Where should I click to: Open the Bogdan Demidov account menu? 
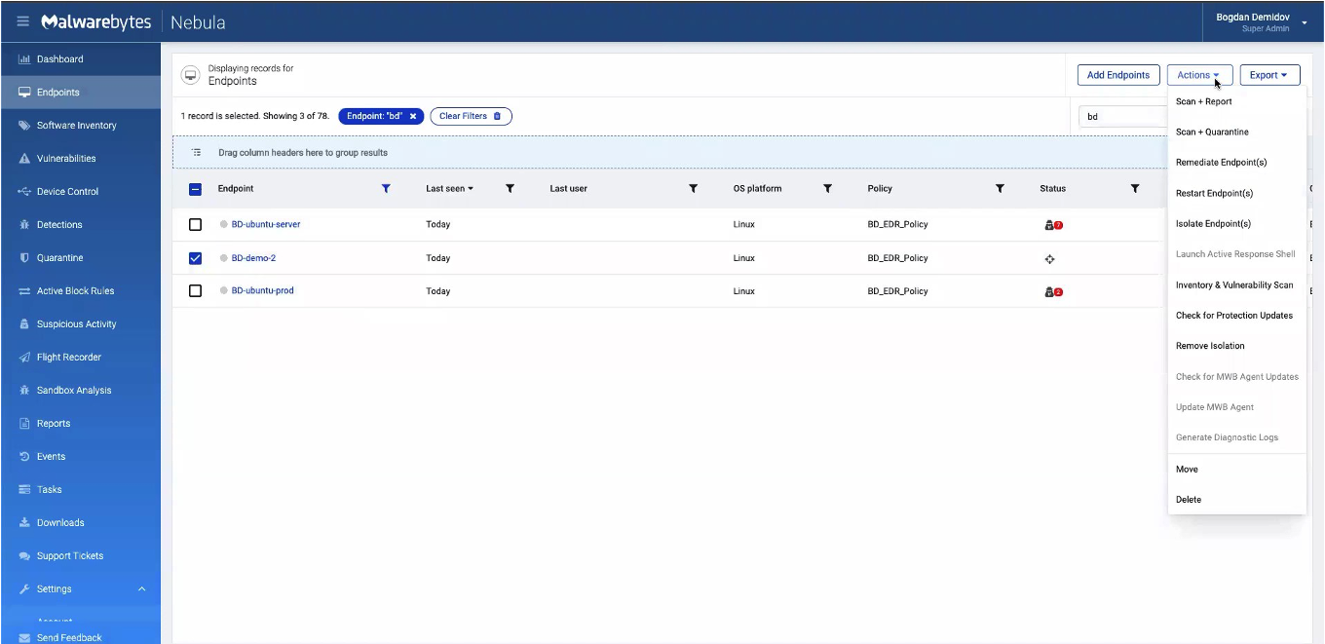pos(1262,21)
